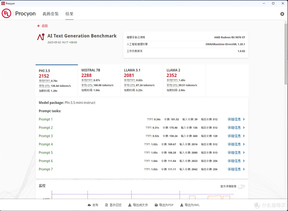Click the AI Text Generation Benchmark heading

(82, 36)
